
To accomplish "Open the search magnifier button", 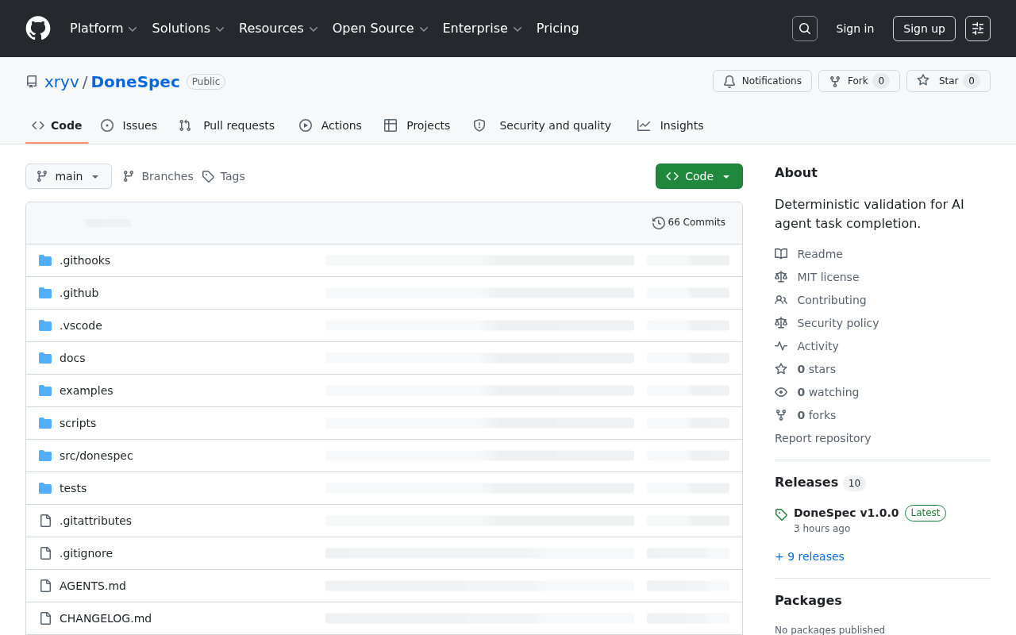I will point(805,29).
